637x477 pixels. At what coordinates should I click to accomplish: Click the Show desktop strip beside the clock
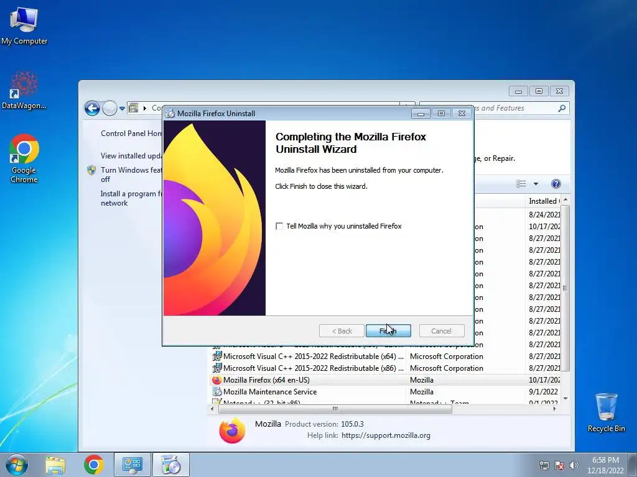(633, 465)
